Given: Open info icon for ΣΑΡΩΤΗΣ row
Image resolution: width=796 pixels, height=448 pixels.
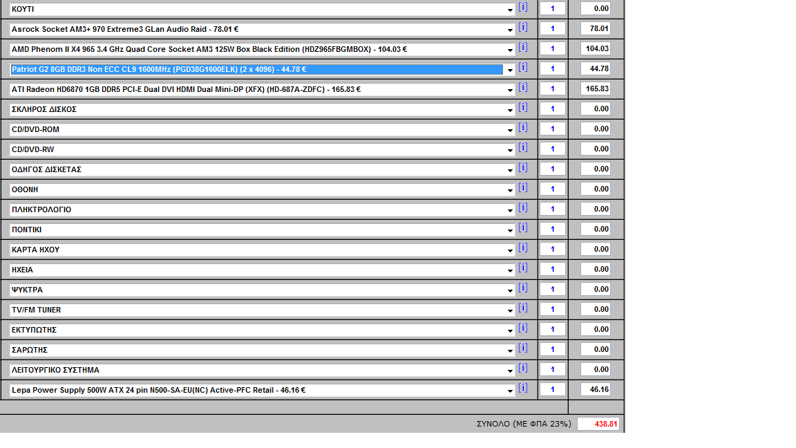Looking at the screenshot, I should [523, 348].
